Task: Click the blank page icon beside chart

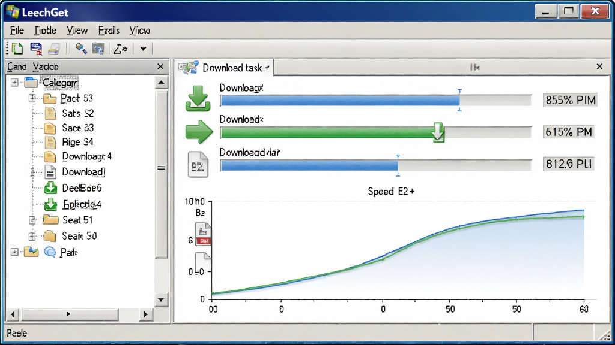Action: pyautogui.click(x=203, y=264)
